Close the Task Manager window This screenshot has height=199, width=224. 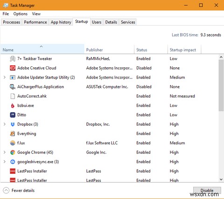tap(216, 5)
